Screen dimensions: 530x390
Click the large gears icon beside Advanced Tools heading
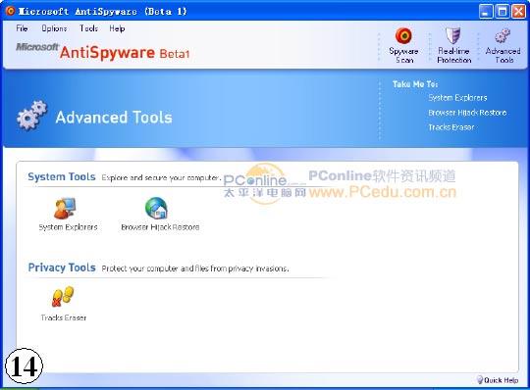click(x=32, y=115)
